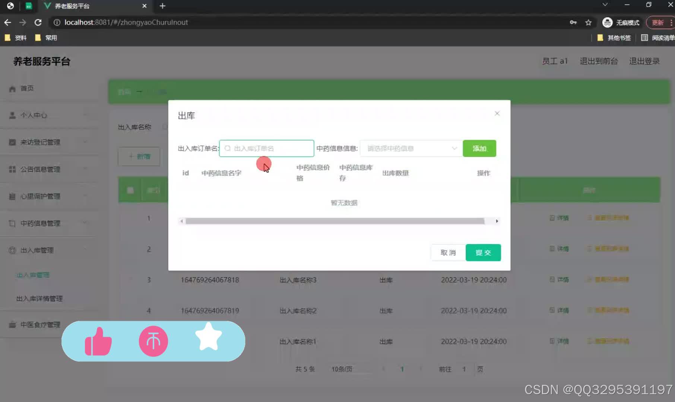Click 取消 in the dialog
This screenshot has height=402, width=675.
coord(448,253)
